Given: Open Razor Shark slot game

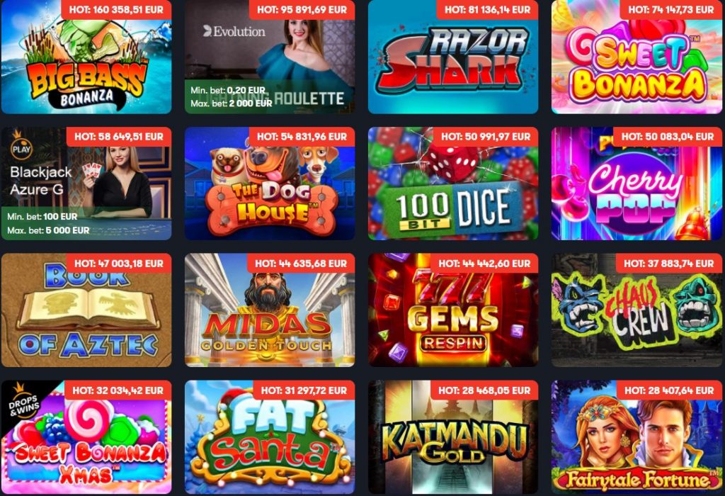Looking at the screenshot, I should click(x=453, y=57).
